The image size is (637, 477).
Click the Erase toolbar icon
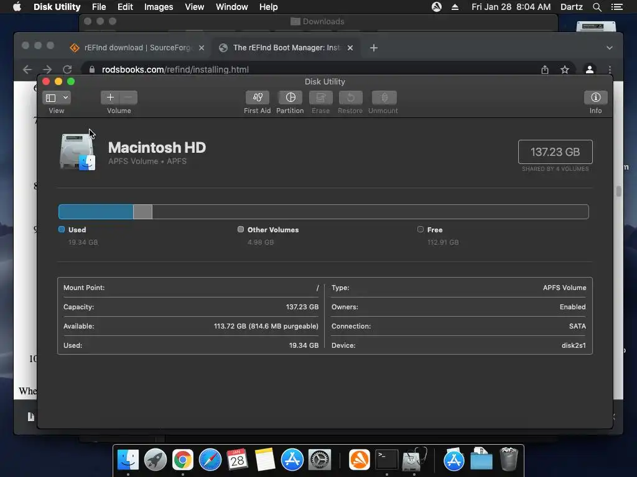(x=320, y=98)
